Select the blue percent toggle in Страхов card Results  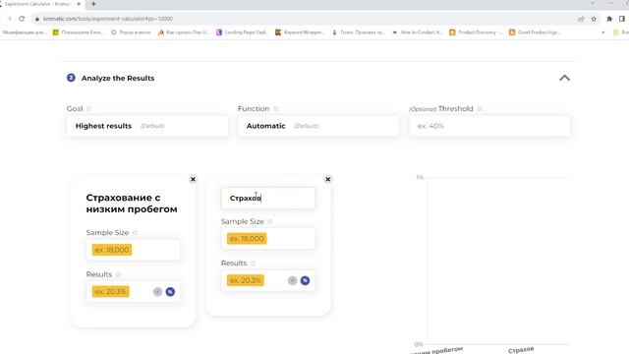pyautogui.click(x=305, y=280)
